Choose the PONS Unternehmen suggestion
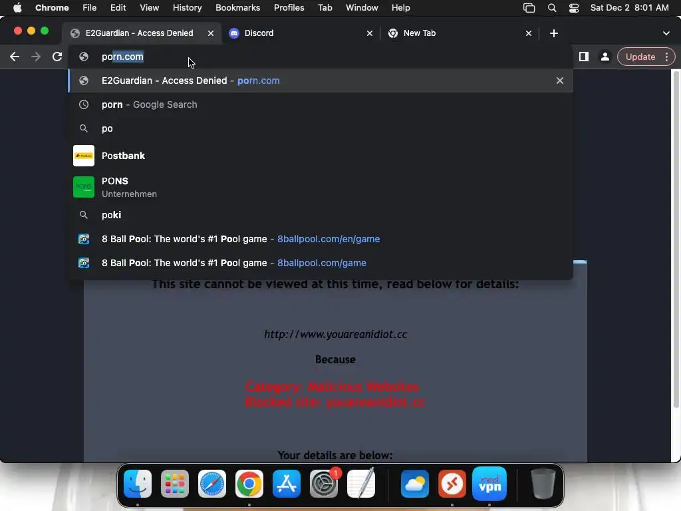 tap(321, 187)
